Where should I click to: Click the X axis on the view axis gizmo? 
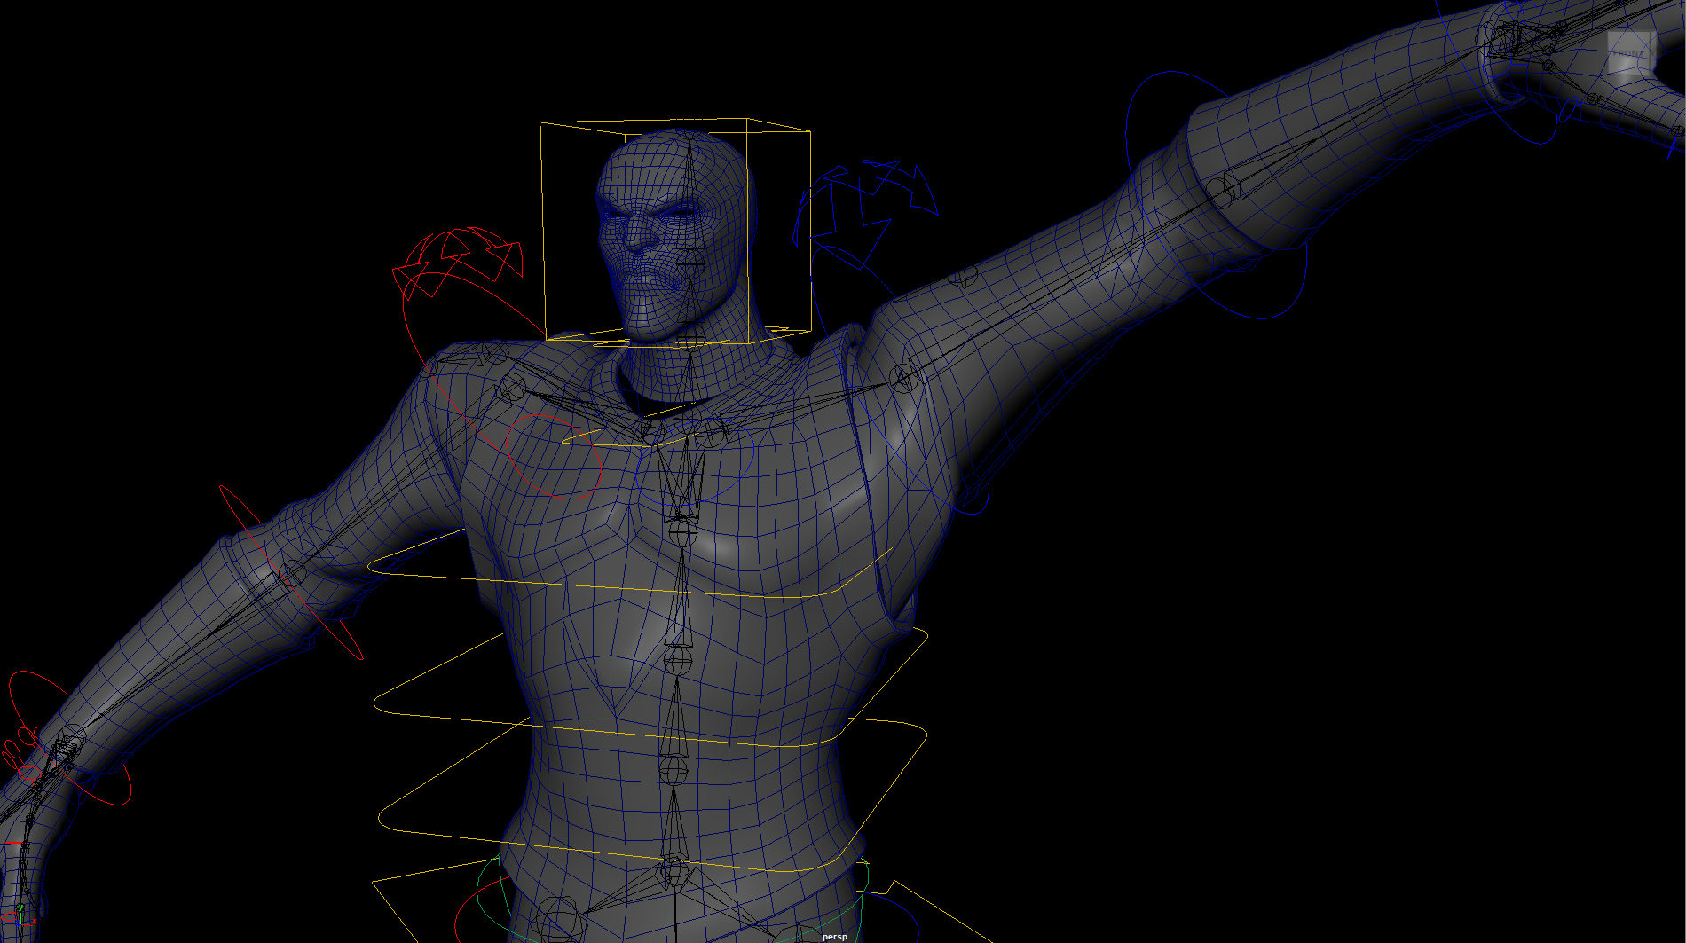click(x=35, y=922)
